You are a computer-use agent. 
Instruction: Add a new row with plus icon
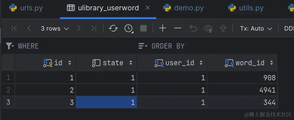tap(163, 29)
